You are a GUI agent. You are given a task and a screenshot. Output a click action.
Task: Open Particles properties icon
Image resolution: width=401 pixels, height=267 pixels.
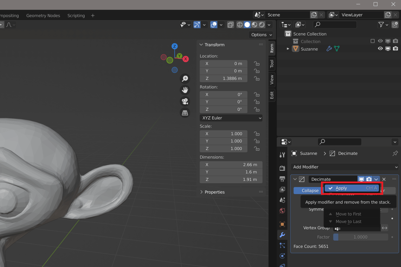282,245
